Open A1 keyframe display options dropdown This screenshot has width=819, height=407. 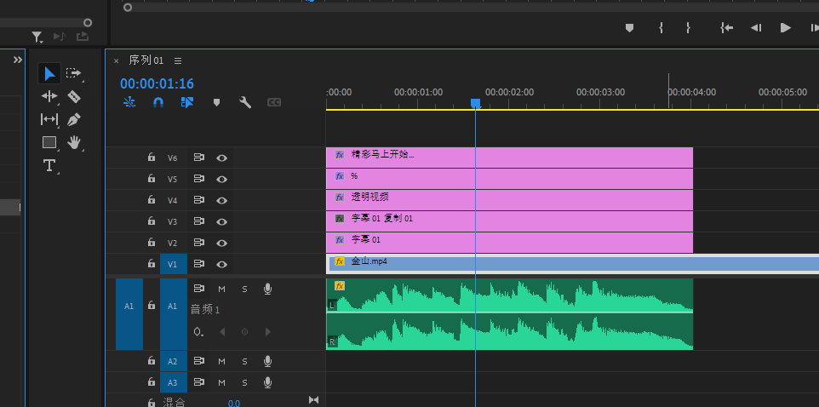coord(198,331)
